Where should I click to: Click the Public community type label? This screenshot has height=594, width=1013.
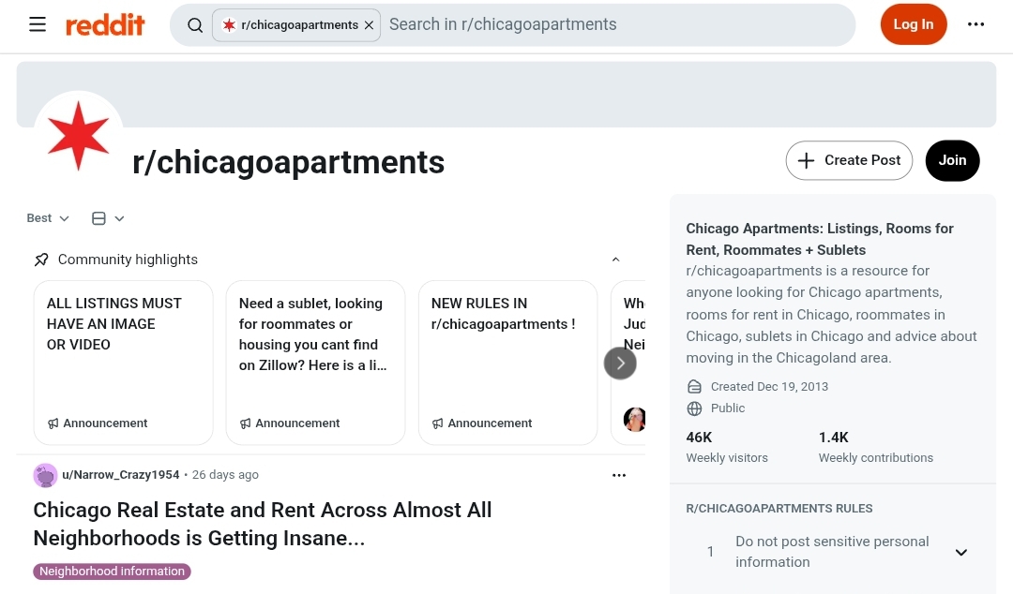pyautogui.click(x=728, y=408)
